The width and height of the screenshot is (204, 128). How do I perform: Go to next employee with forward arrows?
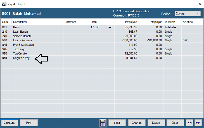pyautogui.click(x=198, y=123)
